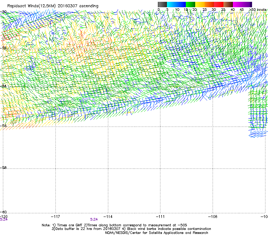The height and width of the screenshot is (235, 268).
Task: Click the brown 35-40 knots legend swatch
Action: point(228,4)
